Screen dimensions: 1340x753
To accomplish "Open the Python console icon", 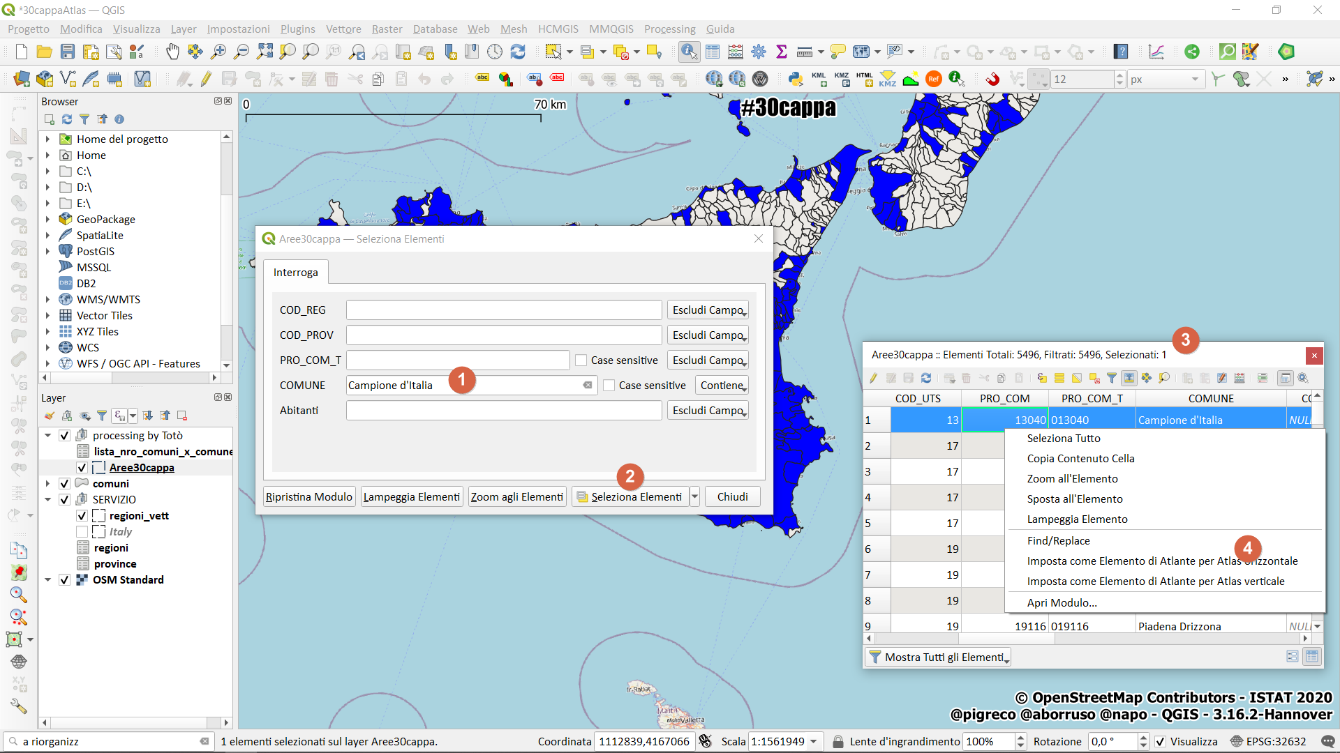I will (795, 79).
